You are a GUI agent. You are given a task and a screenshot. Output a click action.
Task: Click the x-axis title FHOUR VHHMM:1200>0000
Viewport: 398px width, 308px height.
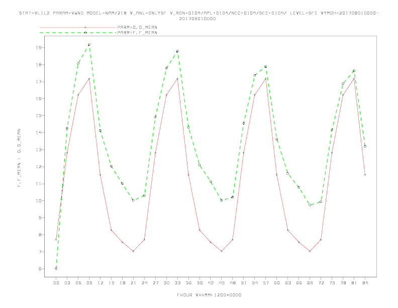(x=209, y=295)
